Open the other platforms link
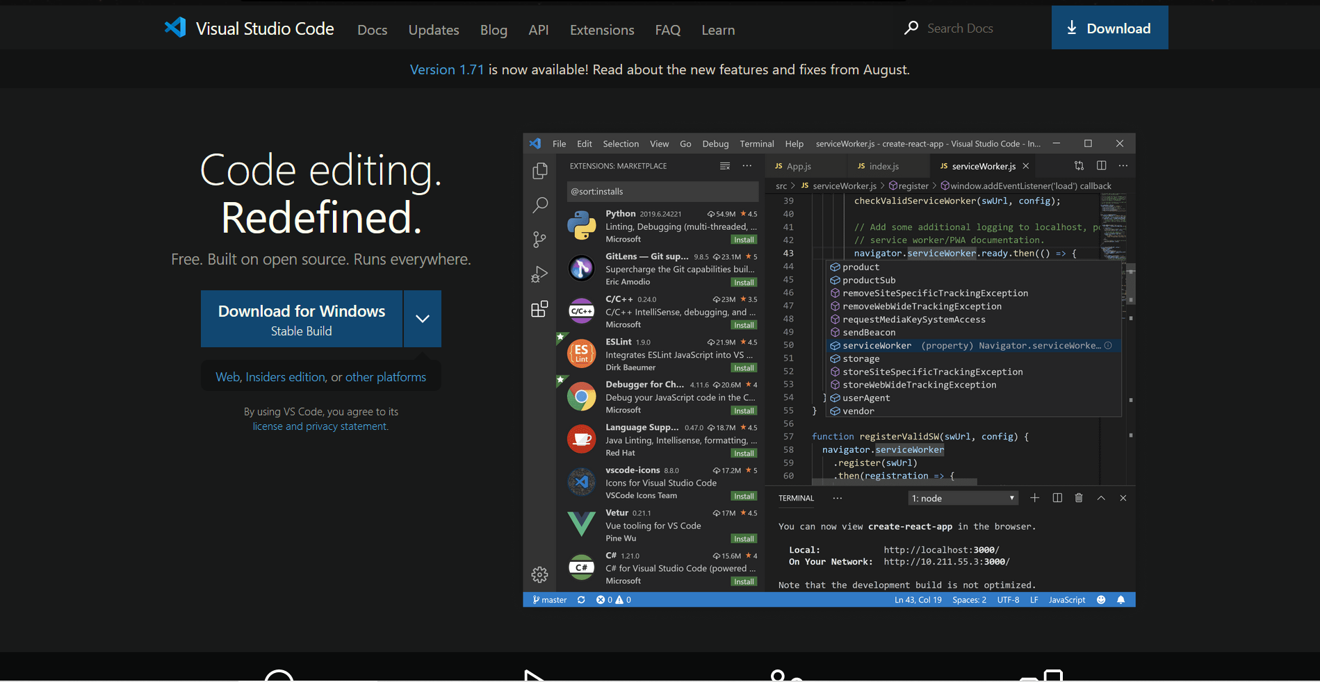Viewport: 1320px width, 682px height. (x=386, y=377)
